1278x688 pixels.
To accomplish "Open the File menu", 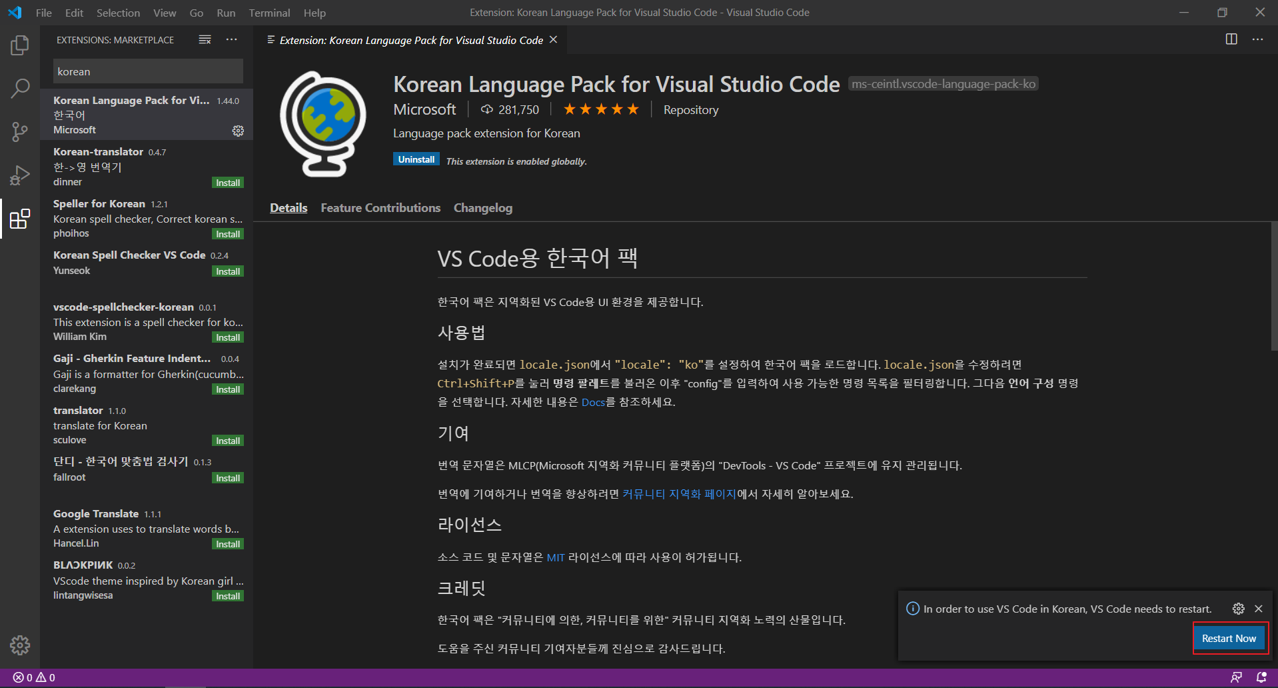I will [x=44, y=13].
